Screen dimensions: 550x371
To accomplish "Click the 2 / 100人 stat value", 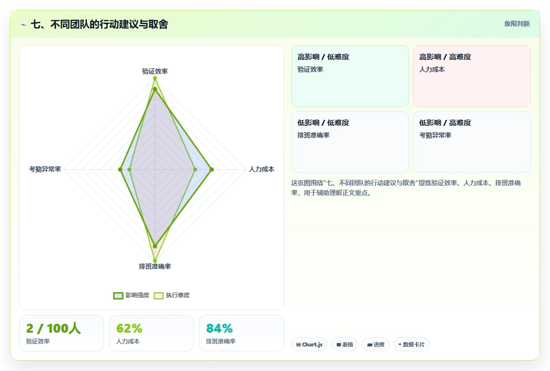I will (54, 329).
